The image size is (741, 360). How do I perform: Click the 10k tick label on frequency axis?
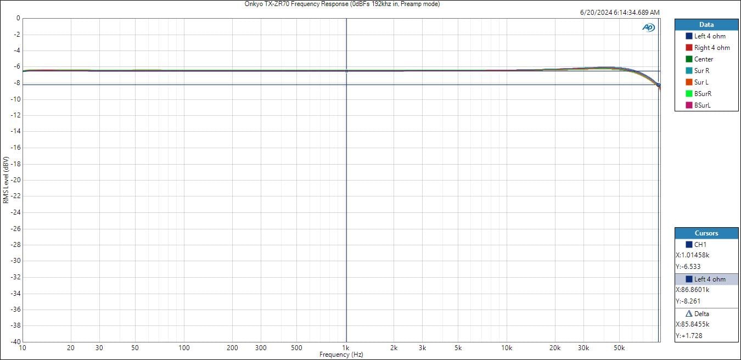(507, 348)
